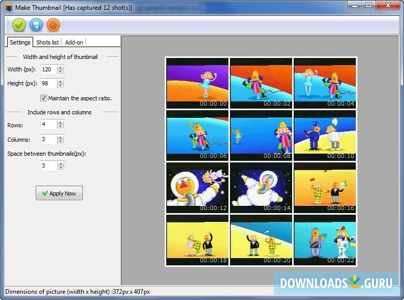404x300 pixels.
Task: Increase Rows count with up arrow
Action: [x=61, y=123]
